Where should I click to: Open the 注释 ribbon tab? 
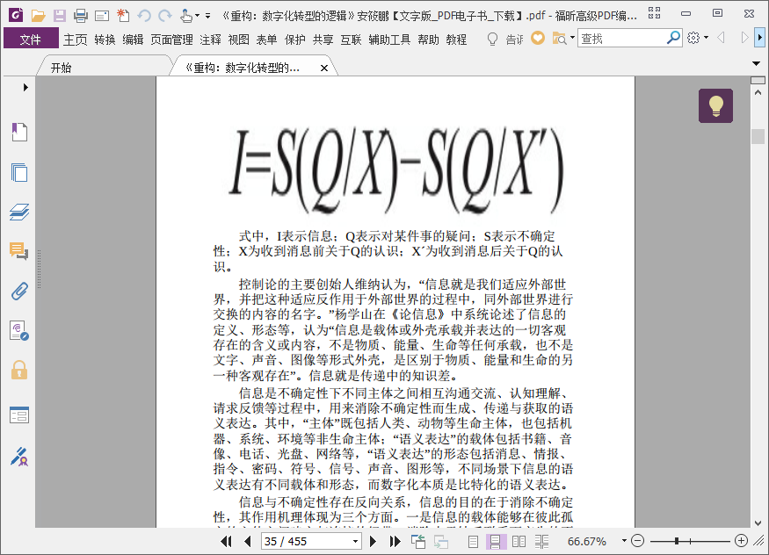click(210, 40)
